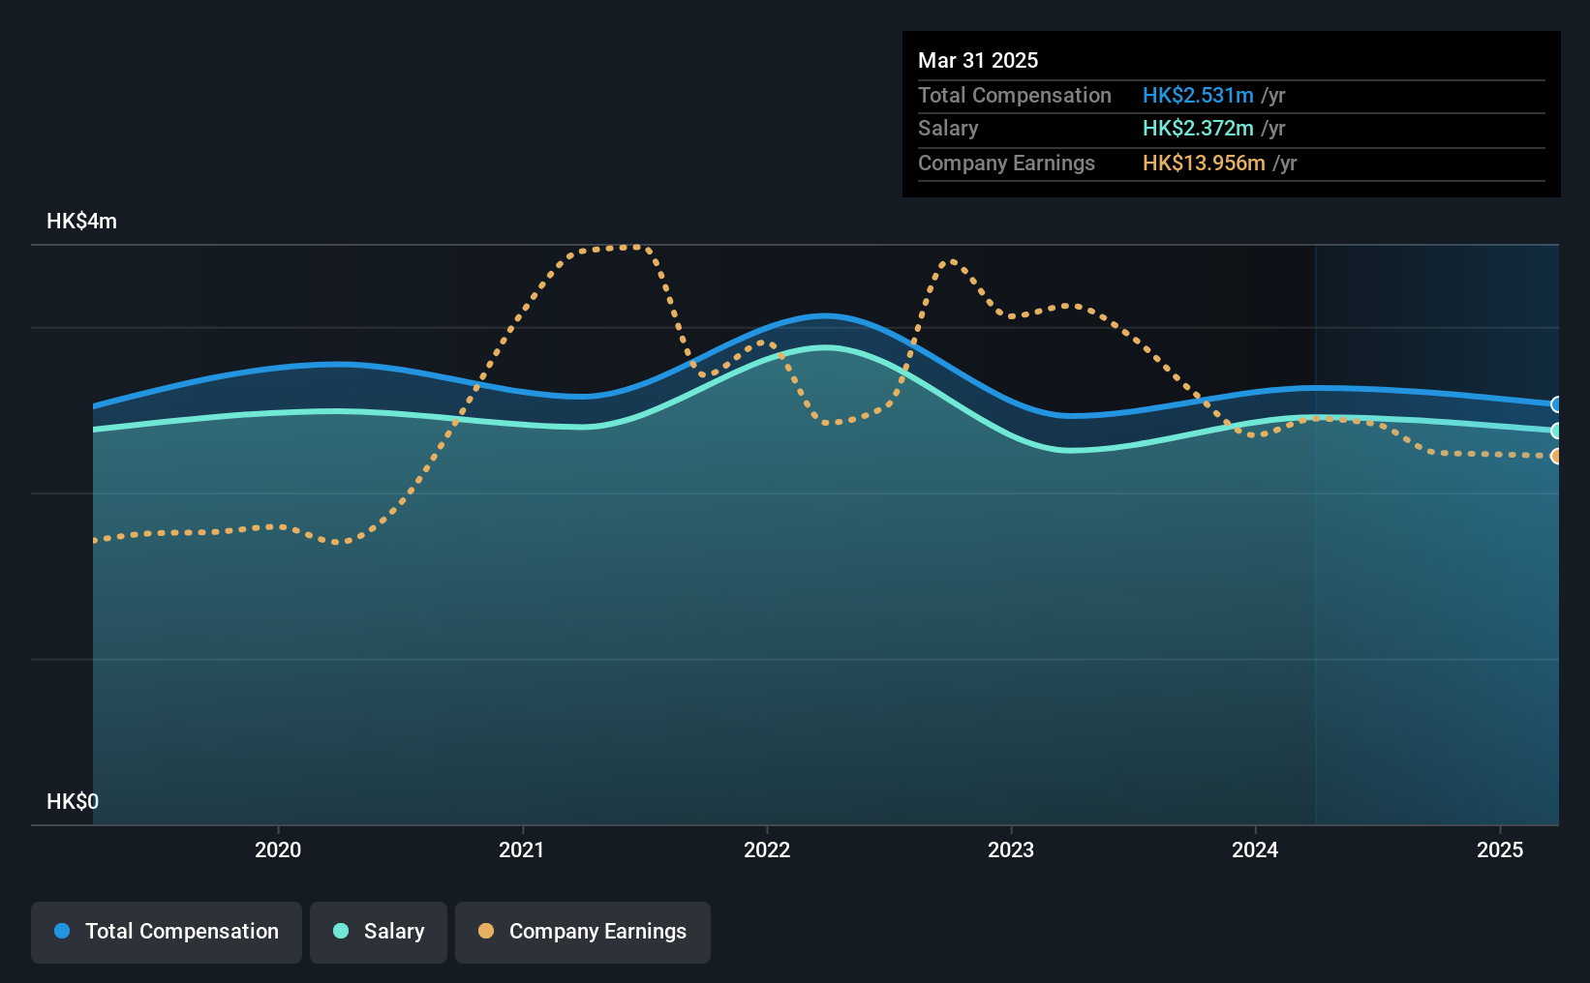Click the HK$4m y-axis label
The height and width of the screenshot is (983, 1590).
click(x=82, y=221)
